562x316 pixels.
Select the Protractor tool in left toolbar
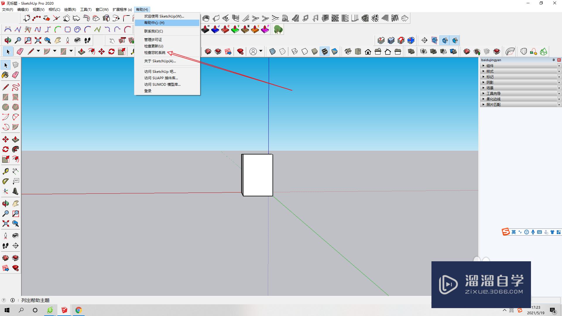point(5,181)
